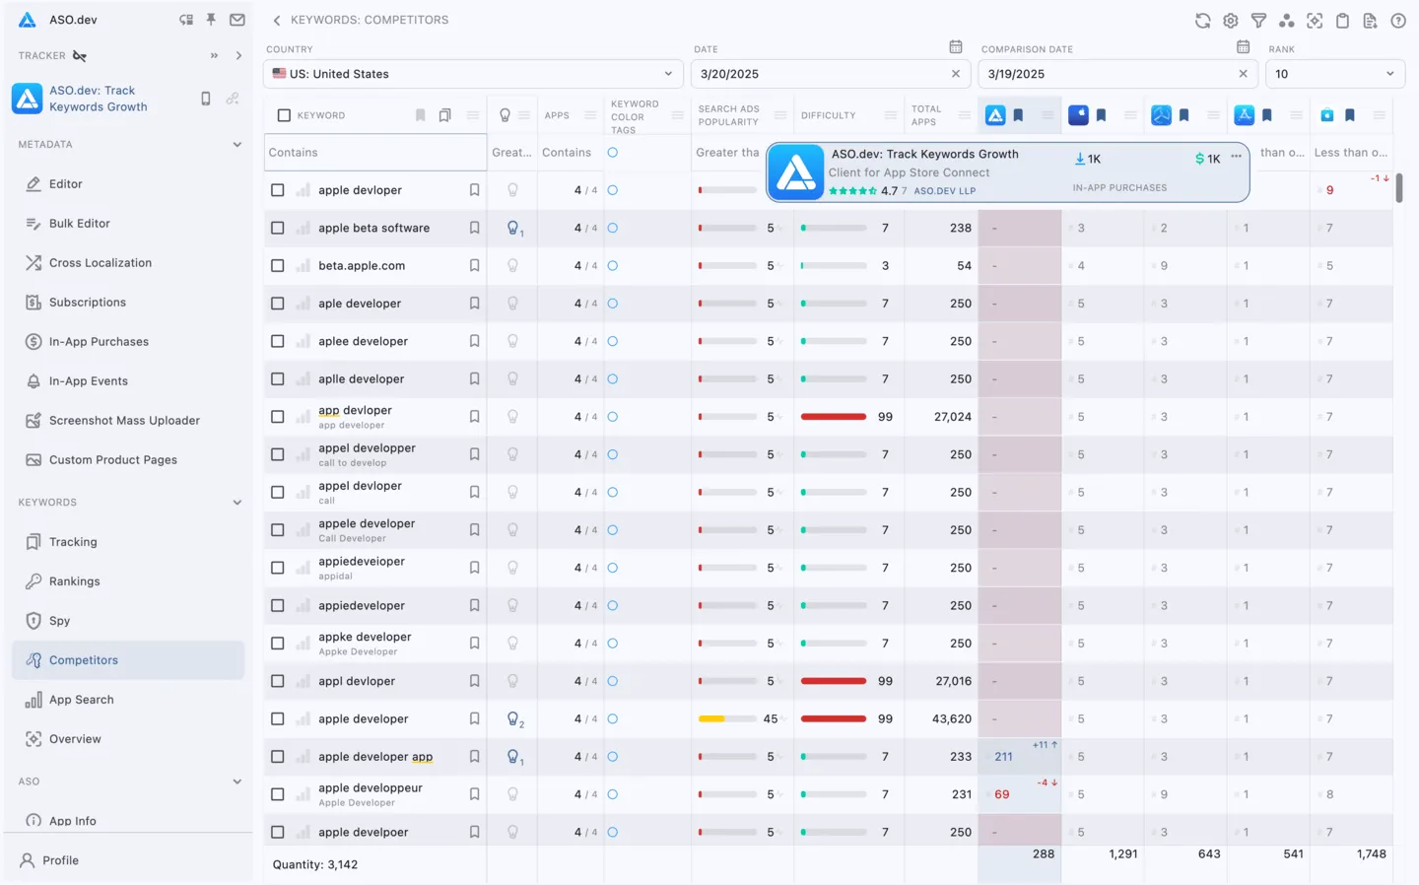Image resolution: width=1419 pixels, height=885 pixels.
Task: Refresh the competitors keyword data
Action: 1202,20
